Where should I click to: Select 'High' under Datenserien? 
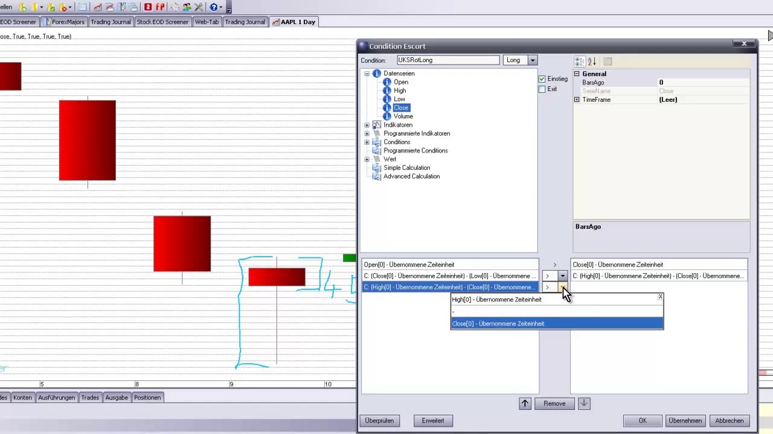click(400, 90)
